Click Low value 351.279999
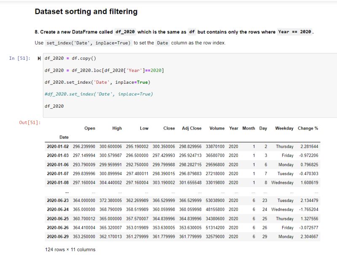This screenshot has width=337, height=255. (137, 236)
